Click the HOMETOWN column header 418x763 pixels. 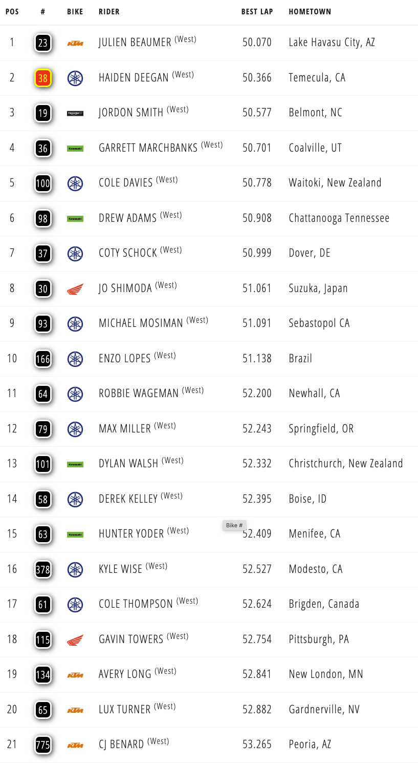pyautogui.click(x=310, y=12)
